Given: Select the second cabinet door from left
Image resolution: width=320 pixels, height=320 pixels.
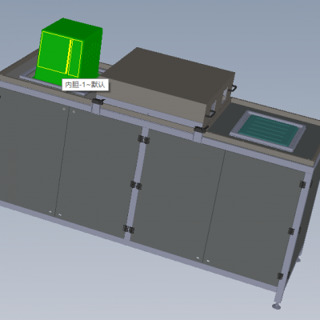Looking at the screenshot, I should pos(98,170).
